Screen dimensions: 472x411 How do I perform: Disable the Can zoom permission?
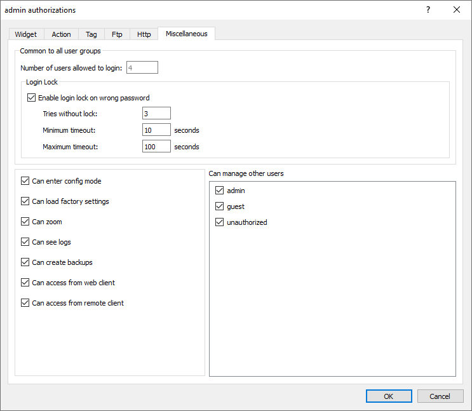click(25, 222)
